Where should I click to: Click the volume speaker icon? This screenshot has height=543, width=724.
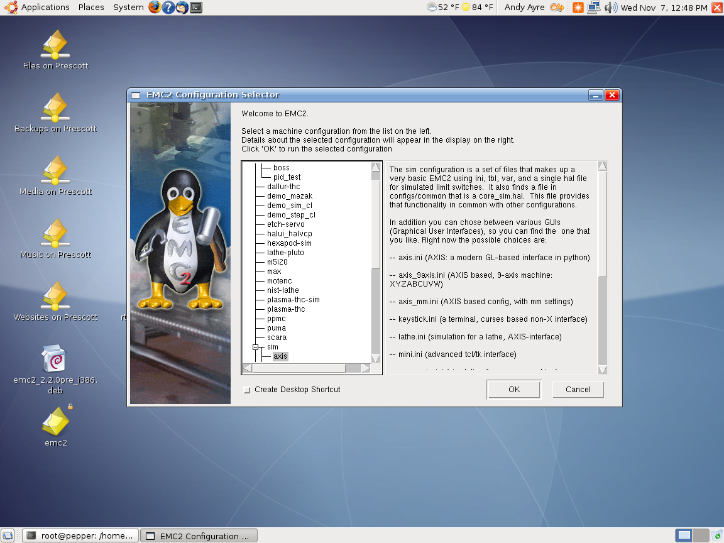point(610,8)
